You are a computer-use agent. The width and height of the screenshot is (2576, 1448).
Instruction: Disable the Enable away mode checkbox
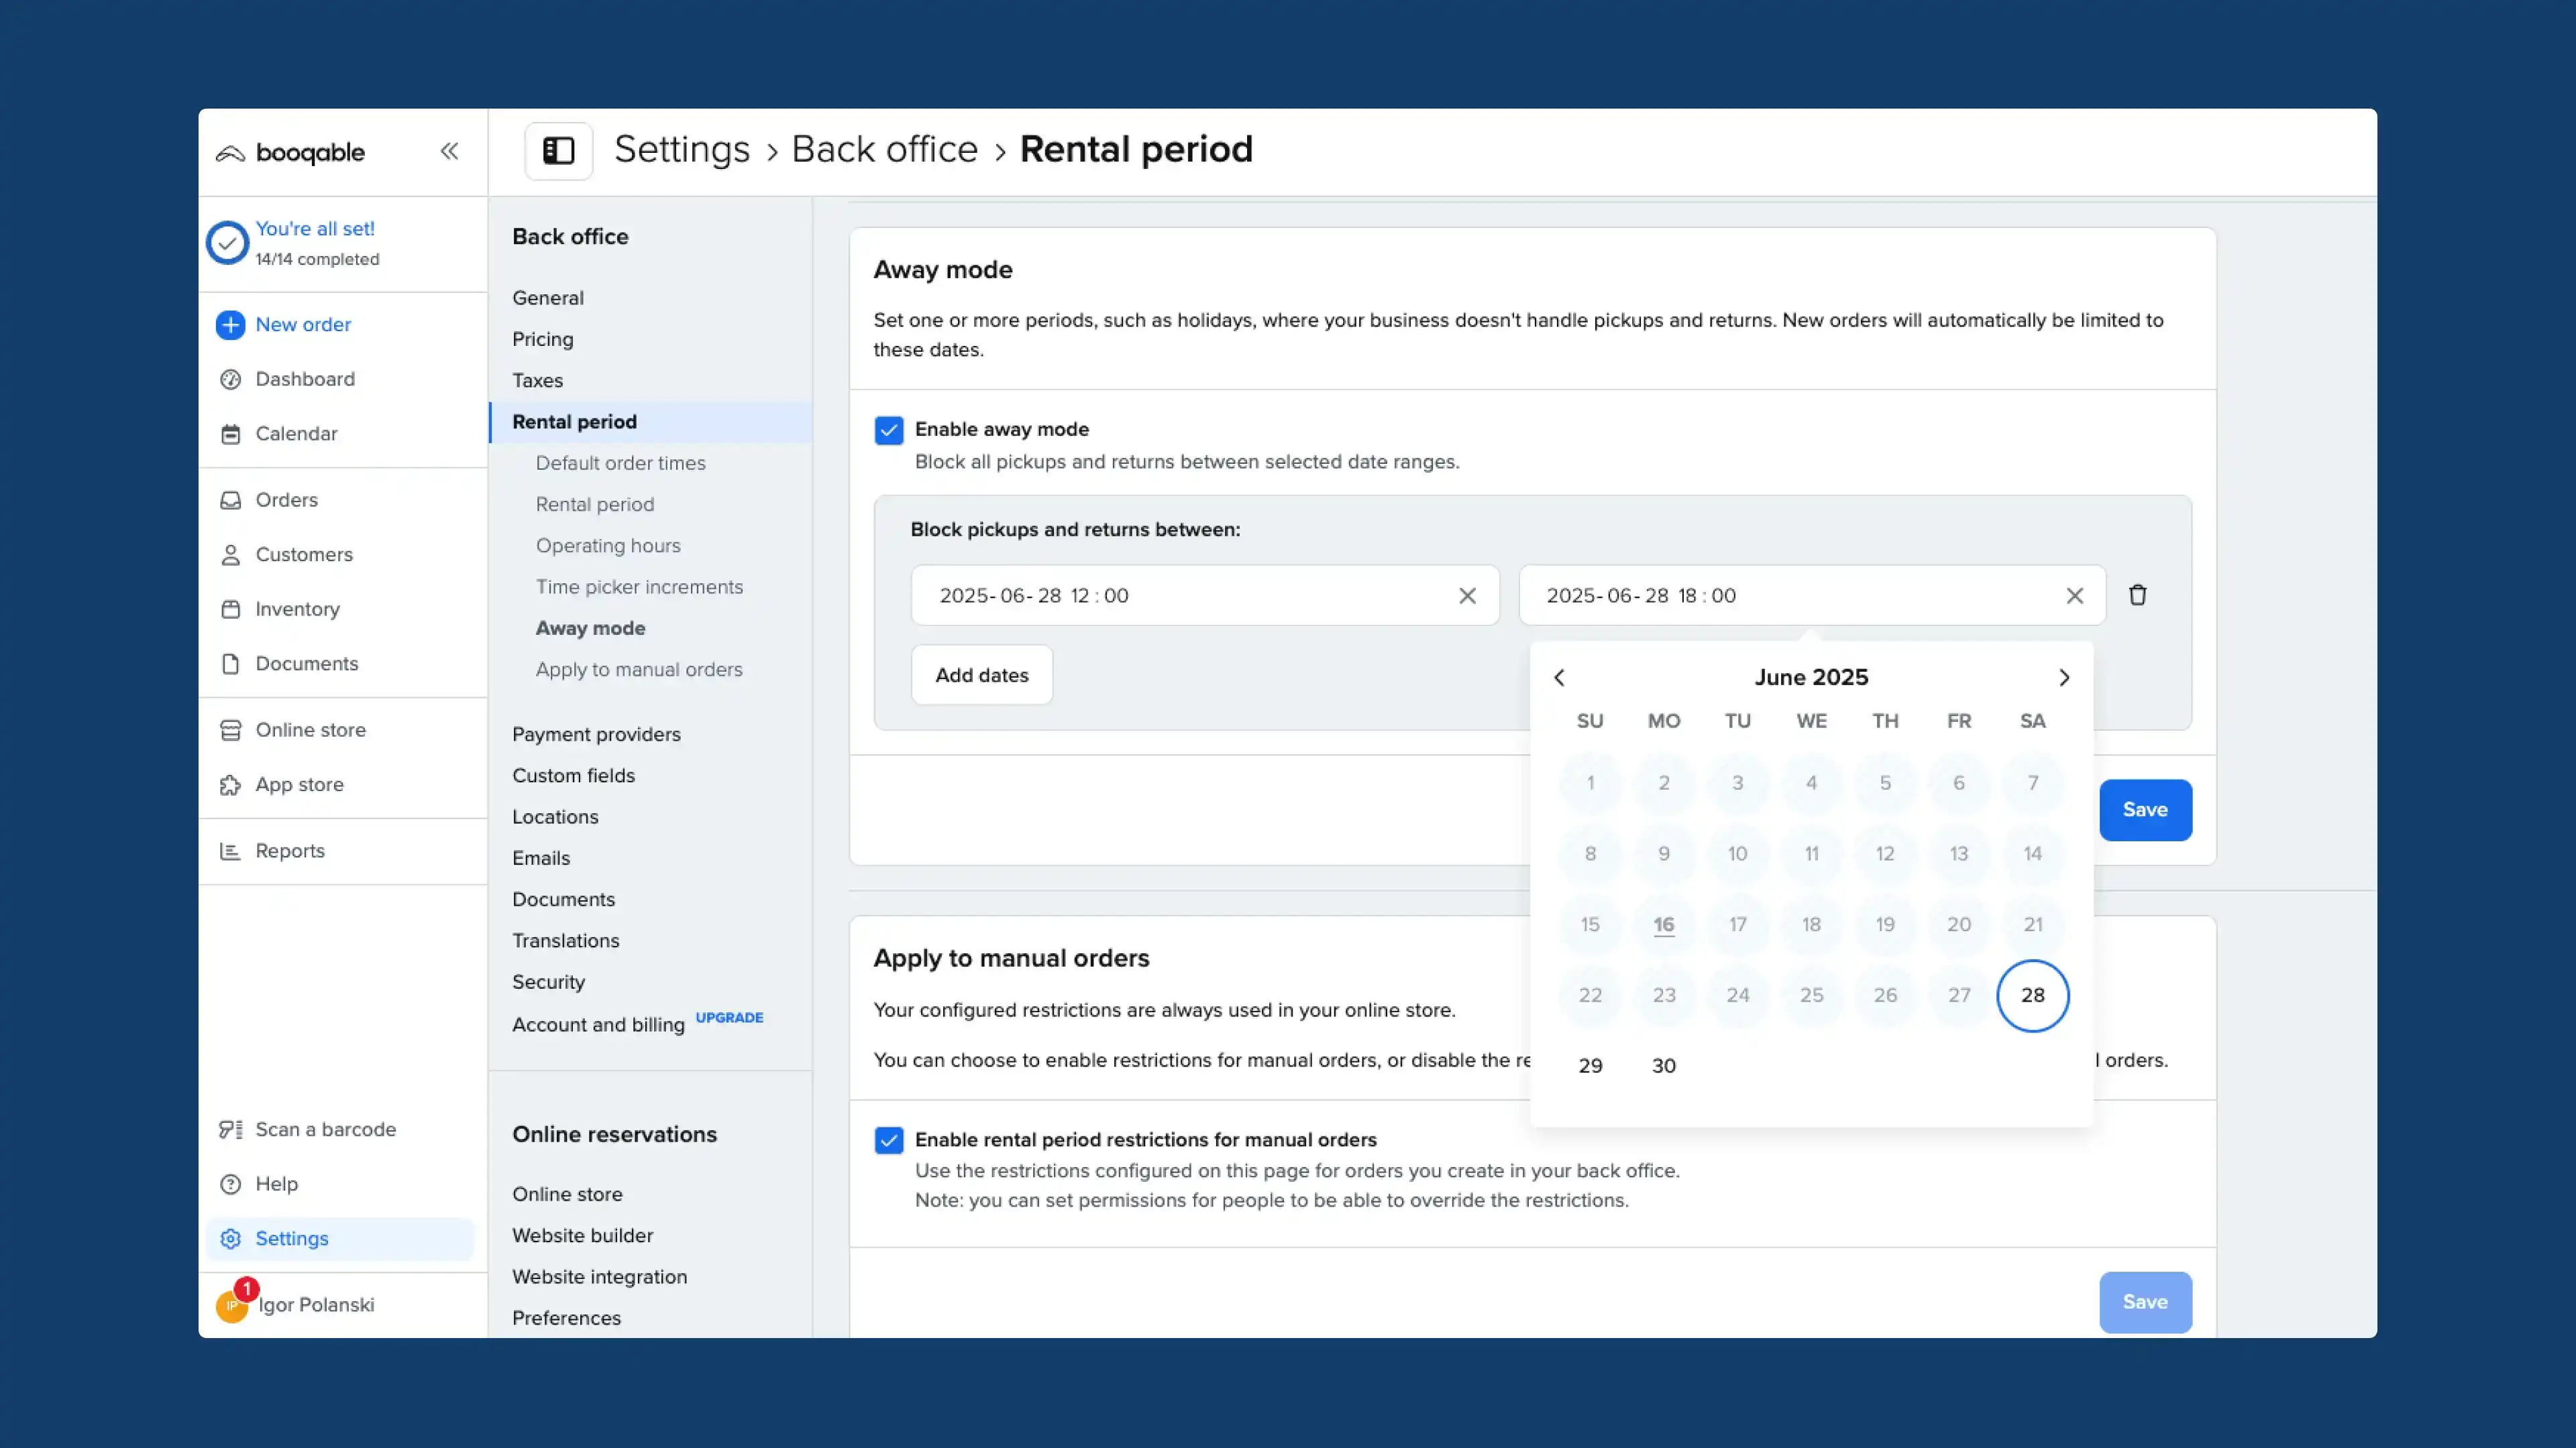(889, 430)
